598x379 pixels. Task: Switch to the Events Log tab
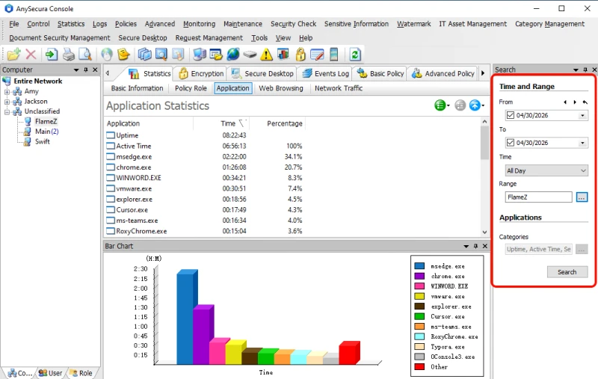(326, 73)
